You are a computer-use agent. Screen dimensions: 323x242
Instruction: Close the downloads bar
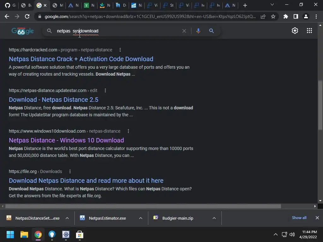pyautogui.click(x=317, y=218)
